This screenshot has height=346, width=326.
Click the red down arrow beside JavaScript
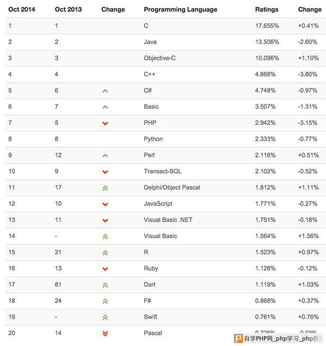click(x=105, y=204)
